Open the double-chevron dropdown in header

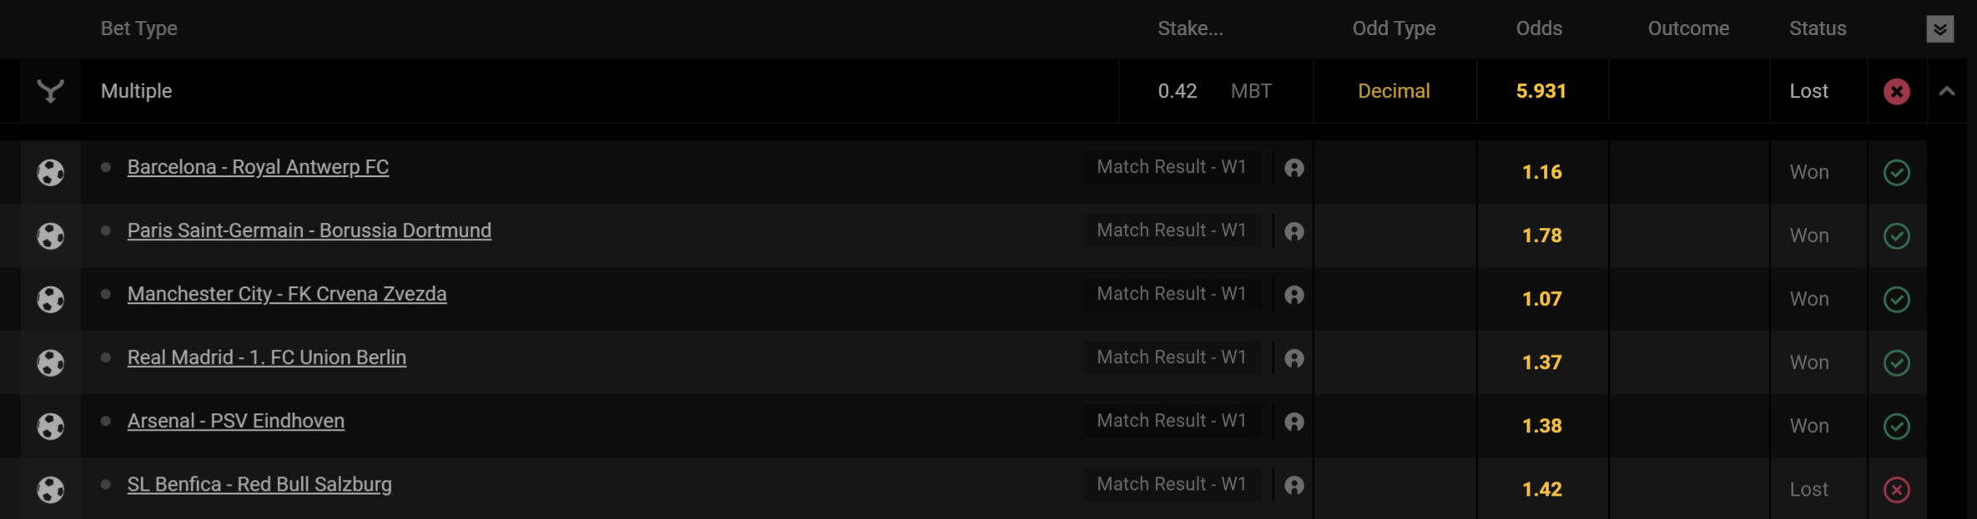click(1940, 29)
